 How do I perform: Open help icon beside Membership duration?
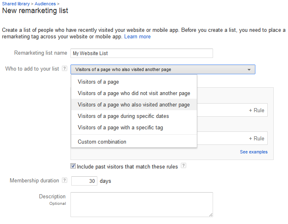click(x=64, y=180)
